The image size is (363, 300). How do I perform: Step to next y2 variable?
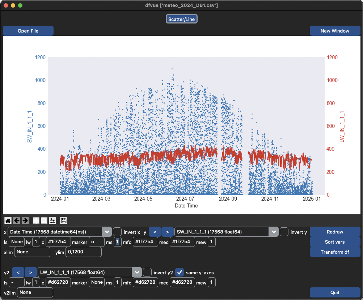[x=31, y=272]
